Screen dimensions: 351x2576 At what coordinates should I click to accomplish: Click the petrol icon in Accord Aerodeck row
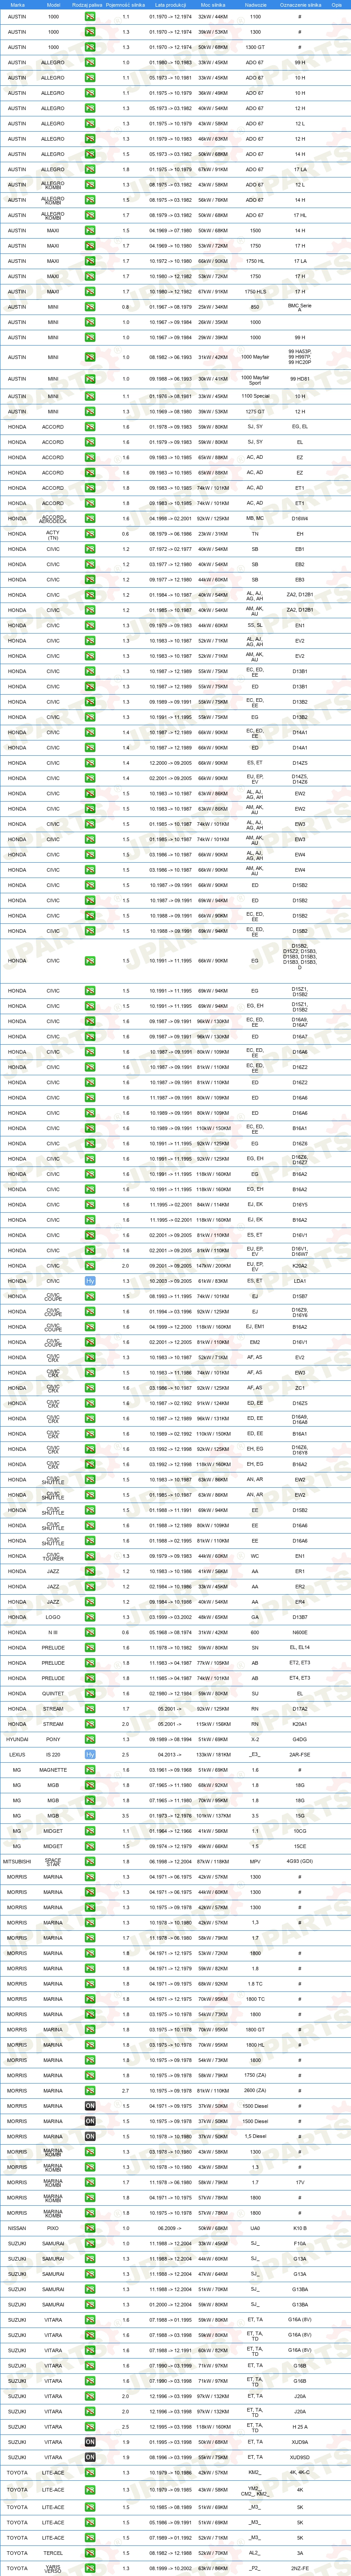[90, 519]
